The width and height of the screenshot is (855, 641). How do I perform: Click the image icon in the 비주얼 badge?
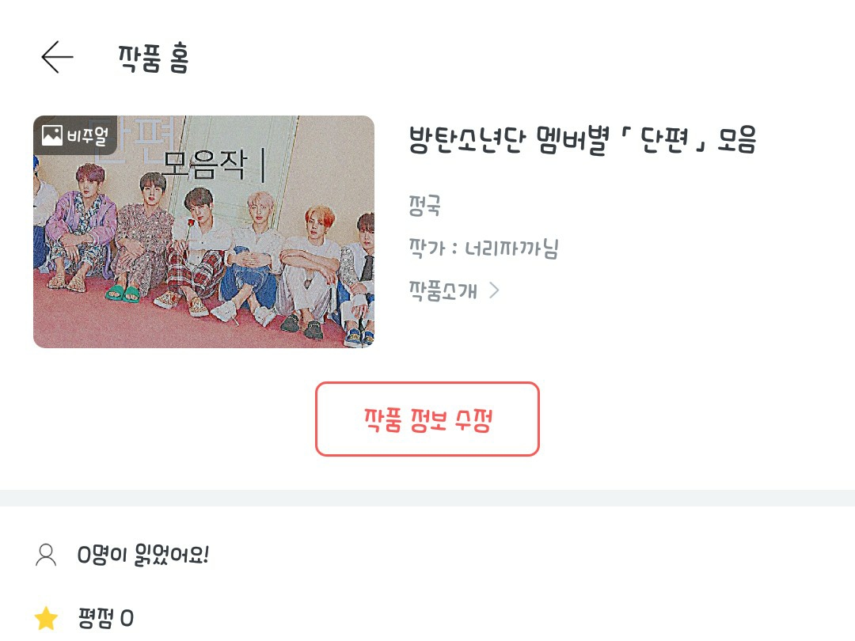(52, 135)
